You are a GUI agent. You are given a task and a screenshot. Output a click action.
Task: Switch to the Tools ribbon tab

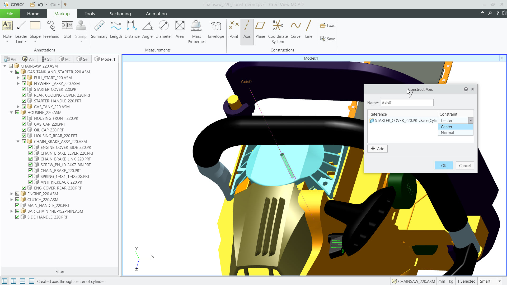[x=90, y=14]
